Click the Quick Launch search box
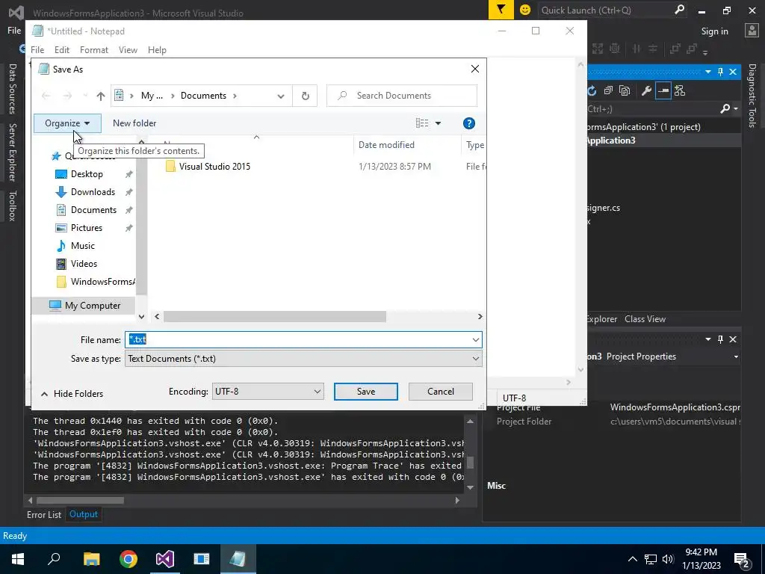765x574 pixels. click(x=613, y=10)
